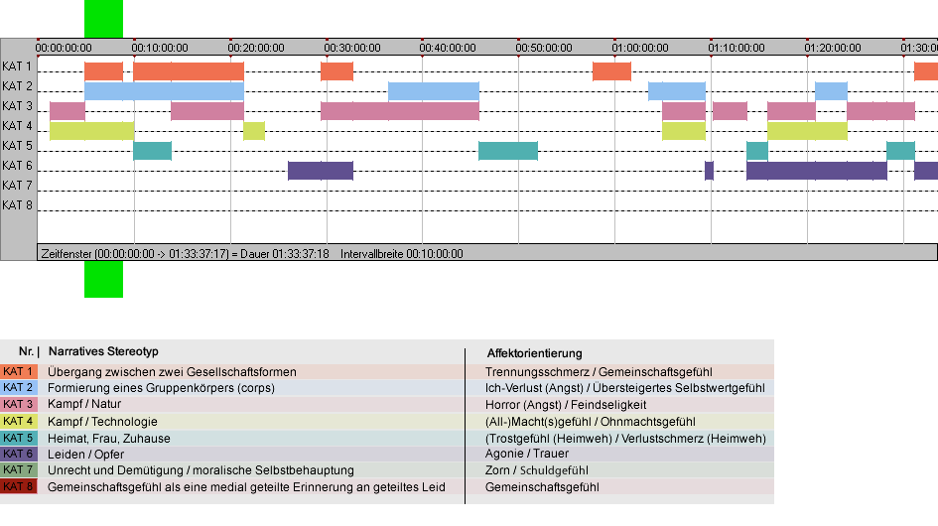Click the 'Affektorientierung' column header
This screenshot has height=526, width=938.
[x=534, y=353]
